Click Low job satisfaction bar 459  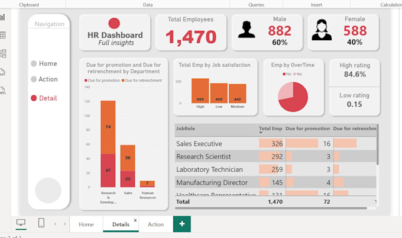pyautogui.click(x=219, y=93)
